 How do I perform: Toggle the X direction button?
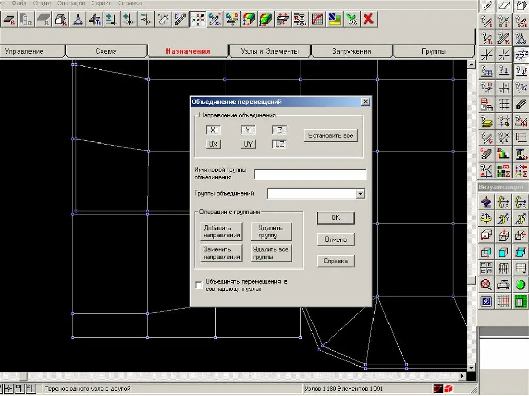coord(213,130)
